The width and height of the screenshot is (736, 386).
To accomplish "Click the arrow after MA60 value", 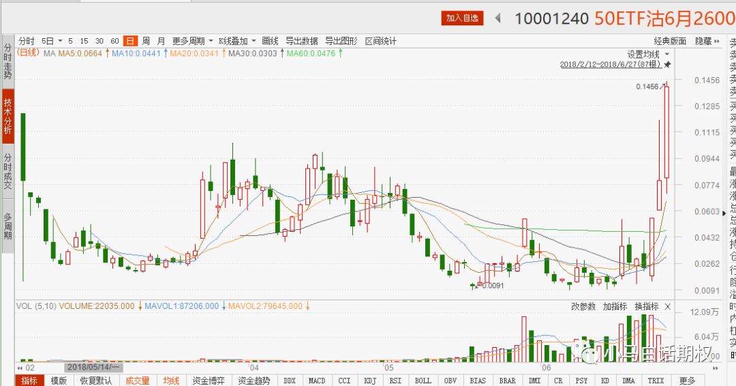I will pos(340,53).
